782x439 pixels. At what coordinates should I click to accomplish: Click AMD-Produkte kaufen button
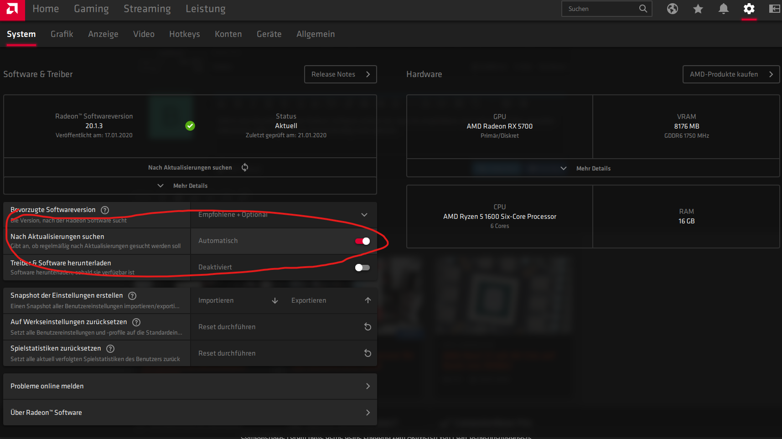click(x=731, y=74)
